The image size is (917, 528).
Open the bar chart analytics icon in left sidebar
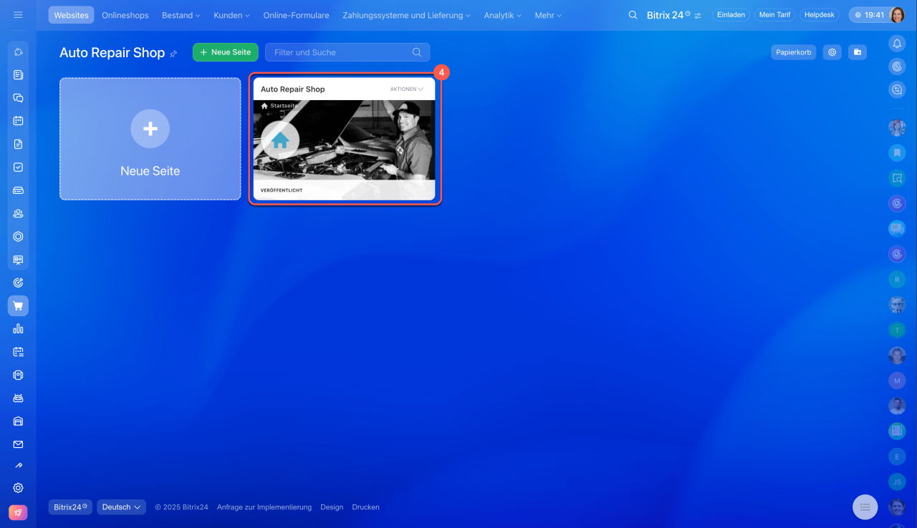(x=19, y=329)
